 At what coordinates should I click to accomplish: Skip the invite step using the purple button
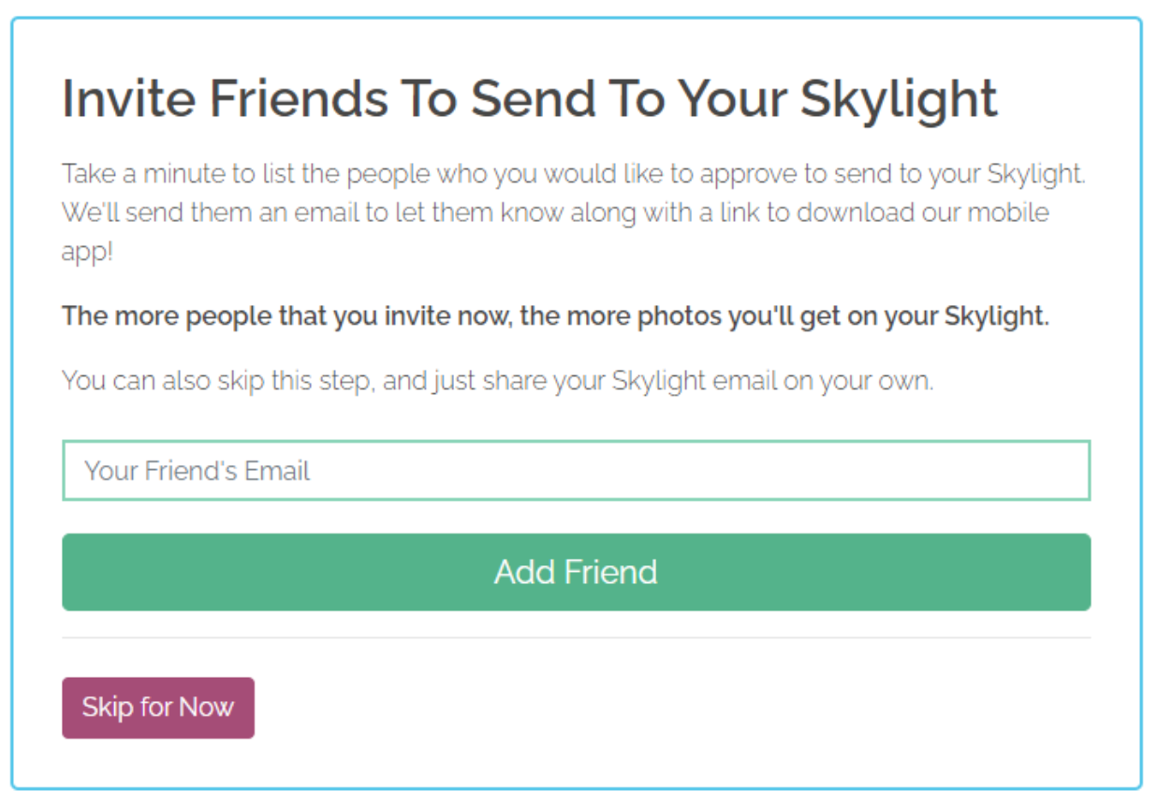pos(158,708)
